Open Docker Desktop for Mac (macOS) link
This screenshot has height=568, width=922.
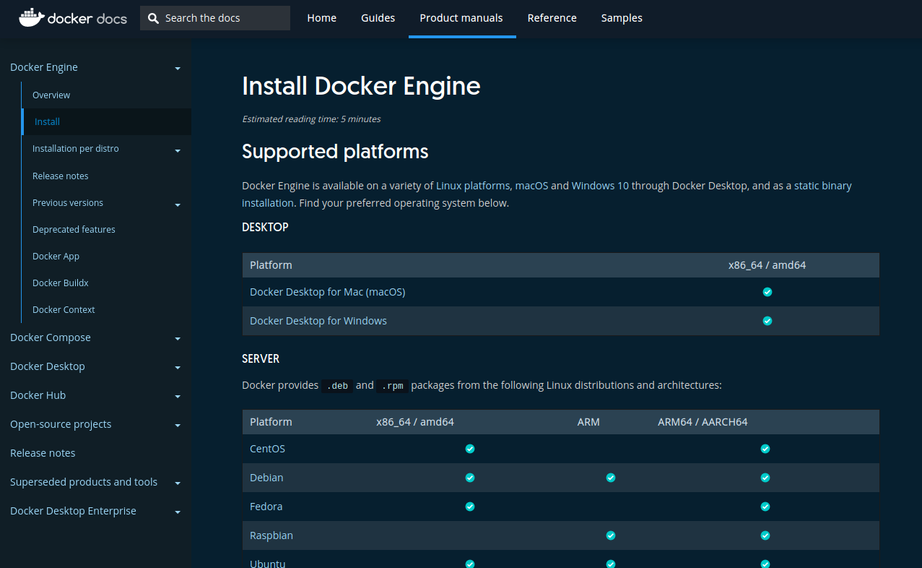327,292
